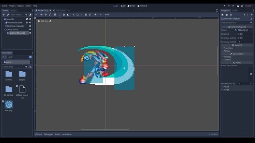
Task: Click the list-select nodes tool icon
Action: click(55, 15)
